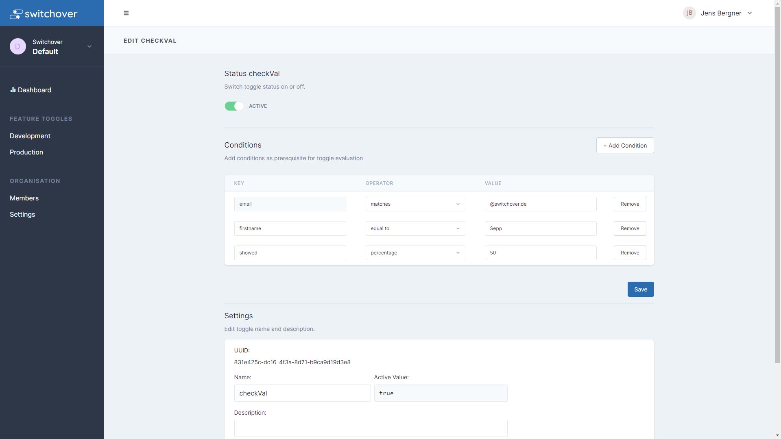Go to Dashboard in the sidebar

[31, 90]
